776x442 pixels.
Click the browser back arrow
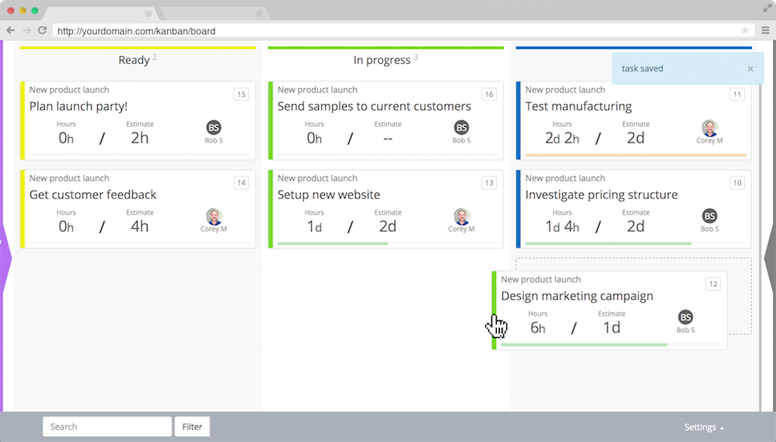(x=11, y=30)
